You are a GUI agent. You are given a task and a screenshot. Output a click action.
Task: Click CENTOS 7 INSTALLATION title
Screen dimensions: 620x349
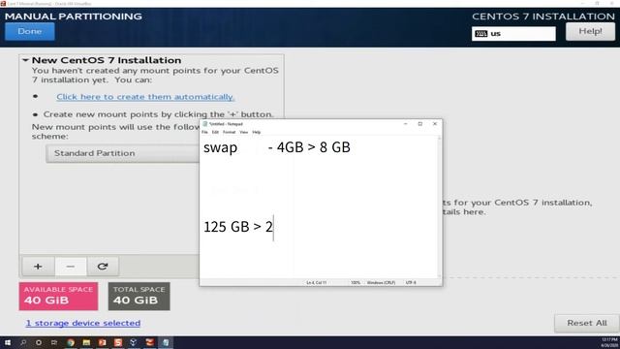(x=543, y=16)
